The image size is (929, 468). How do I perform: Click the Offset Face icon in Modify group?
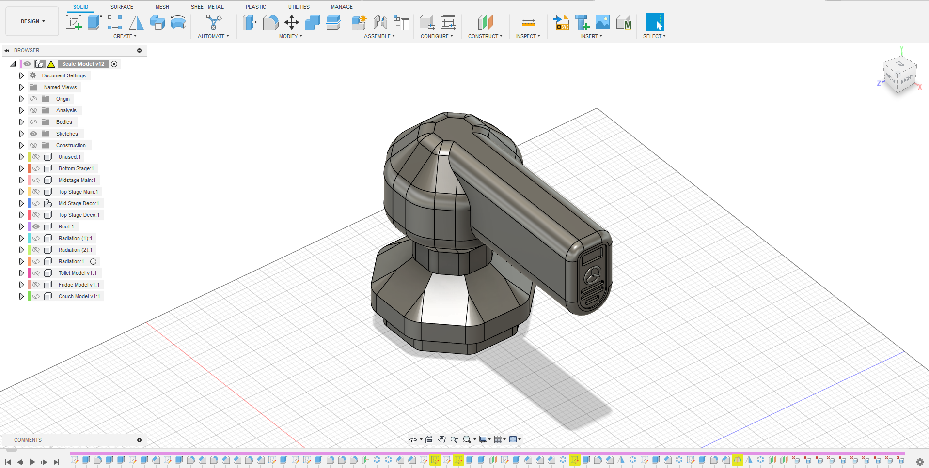pos(333,22)
